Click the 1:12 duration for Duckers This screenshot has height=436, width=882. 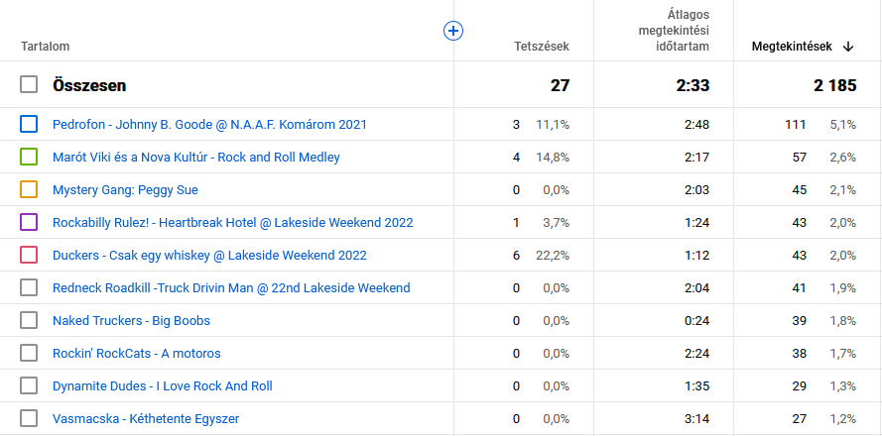pyautogui.click(x=696, y=255)
